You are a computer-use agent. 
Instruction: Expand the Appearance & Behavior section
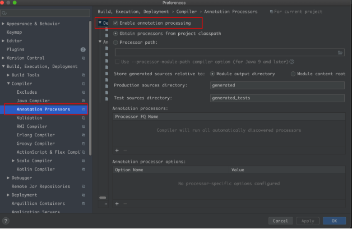(3, 24)
